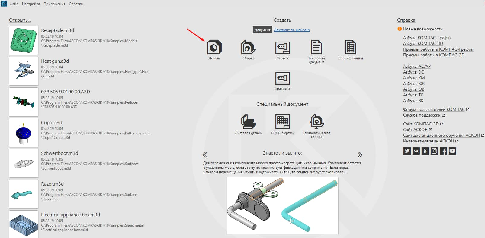Select the Heat gun.a3d file name
This screenshot has width=485, height=238.
pyautogui.click(x=55, y=61)
